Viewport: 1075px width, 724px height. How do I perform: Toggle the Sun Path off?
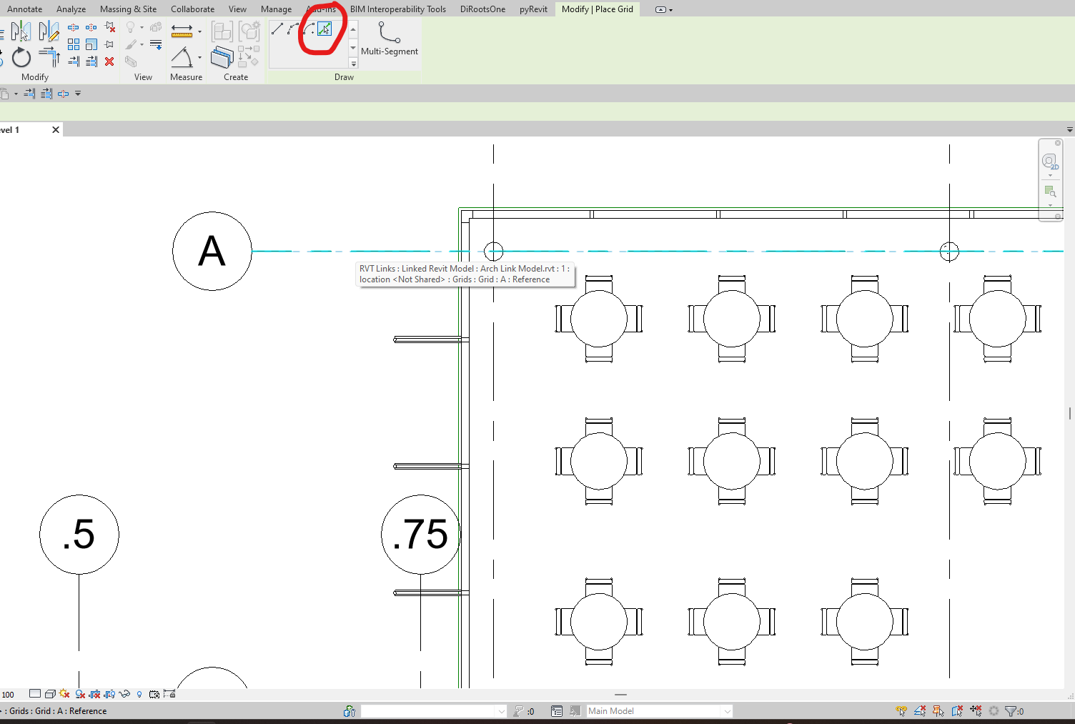tap(64, 693)
